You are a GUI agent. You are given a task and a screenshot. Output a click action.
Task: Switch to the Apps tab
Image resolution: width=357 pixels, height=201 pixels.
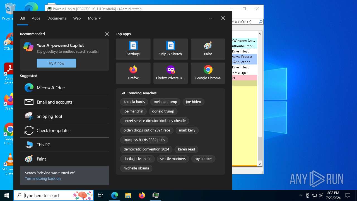point(36,18)
